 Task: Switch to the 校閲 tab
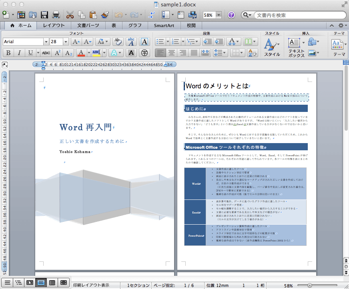[191, 25]
